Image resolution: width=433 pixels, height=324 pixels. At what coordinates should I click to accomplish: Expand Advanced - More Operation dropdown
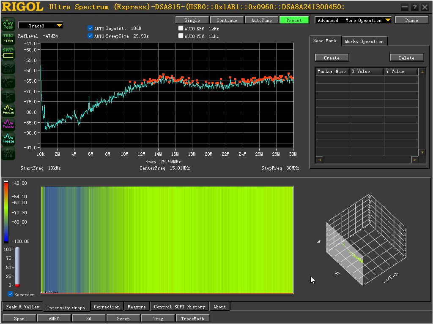[x=353, y=20]
